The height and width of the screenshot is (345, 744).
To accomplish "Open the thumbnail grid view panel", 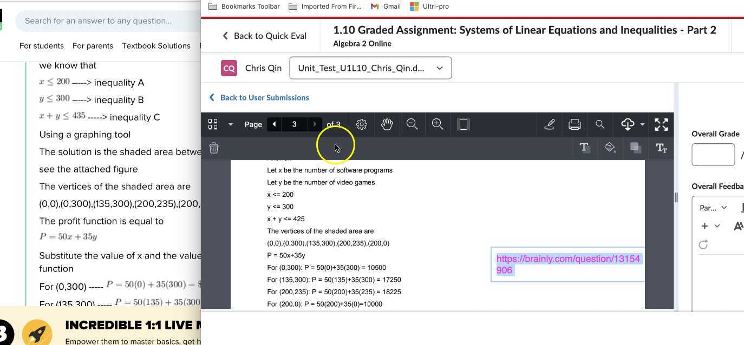I will pos(213,124).
